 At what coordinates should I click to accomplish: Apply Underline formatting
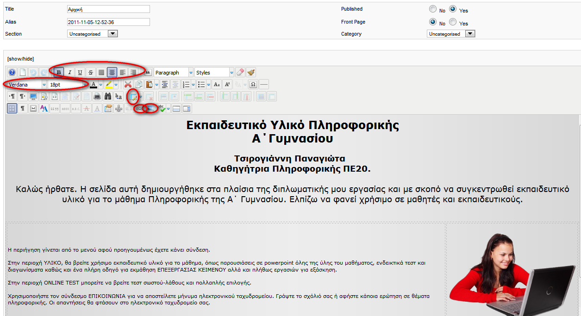(80, 73)
